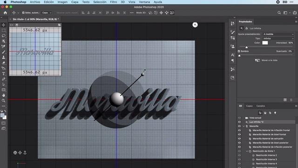Select the Rectangle shape tool
298x168 pixels.
click(x=3, y=90)
